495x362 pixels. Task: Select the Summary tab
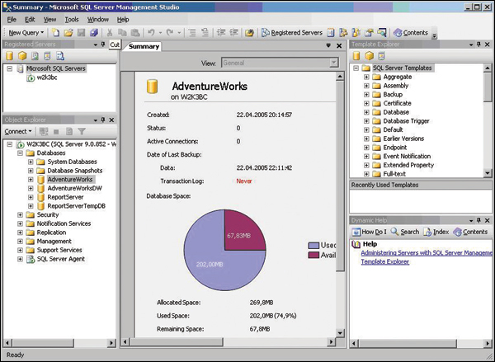144,46
